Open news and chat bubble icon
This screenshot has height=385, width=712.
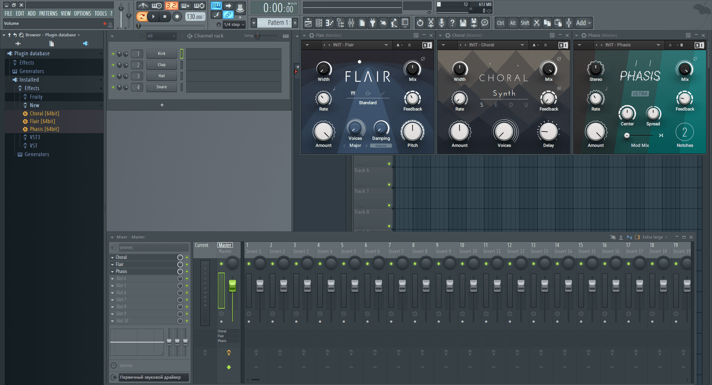tap(484, 23)
